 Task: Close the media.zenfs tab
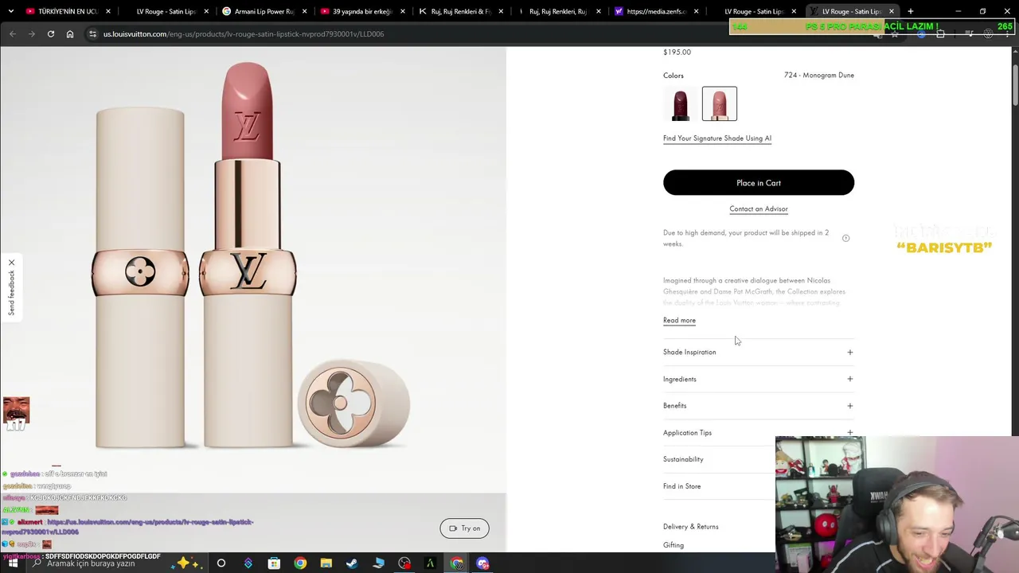pos(697,11)
